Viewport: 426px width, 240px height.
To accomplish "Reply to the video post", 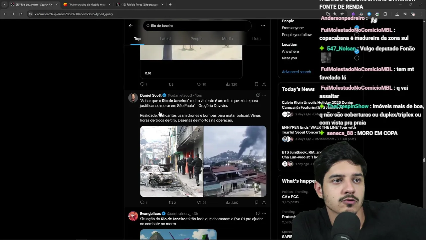I will [x=143, y=84].
